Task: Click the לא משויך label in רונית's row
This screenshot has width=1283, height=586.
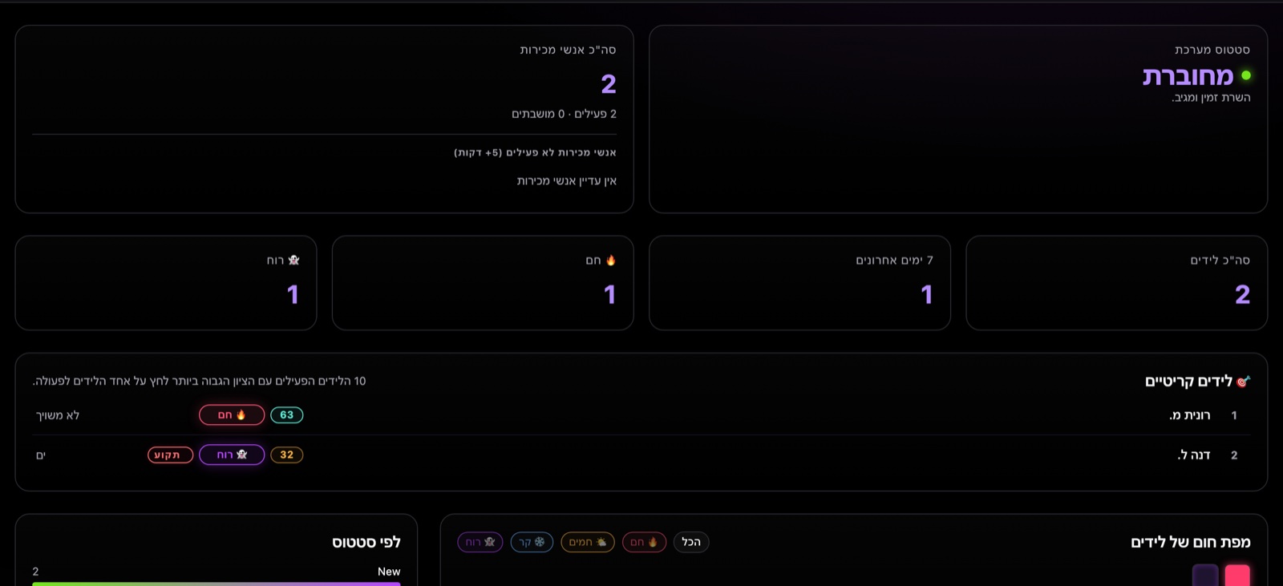Action: (58, 415)
